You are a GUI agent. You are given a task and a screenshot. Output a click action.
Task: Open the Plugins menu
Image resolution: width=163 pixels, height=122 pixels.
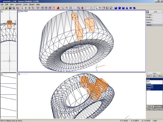(32, 4)
